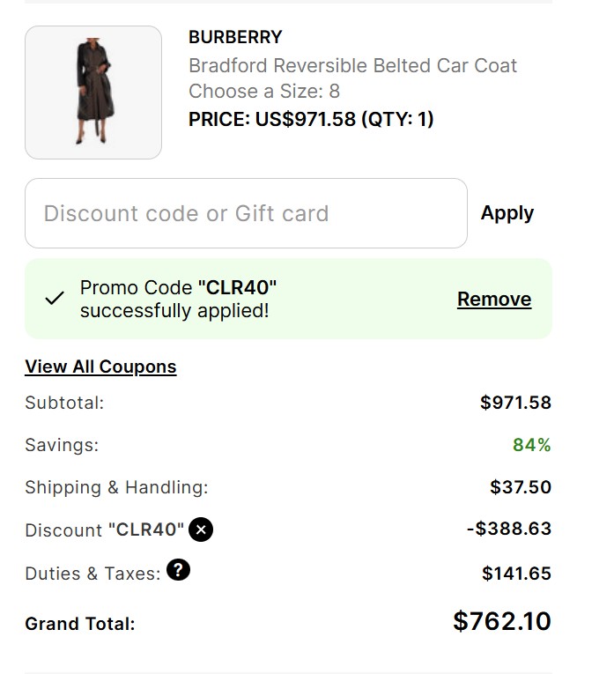The height and width of the screenshot is (674, 614).
Task: Remove discount CLR40 using the X icon
Action: [x=201, y=530]
